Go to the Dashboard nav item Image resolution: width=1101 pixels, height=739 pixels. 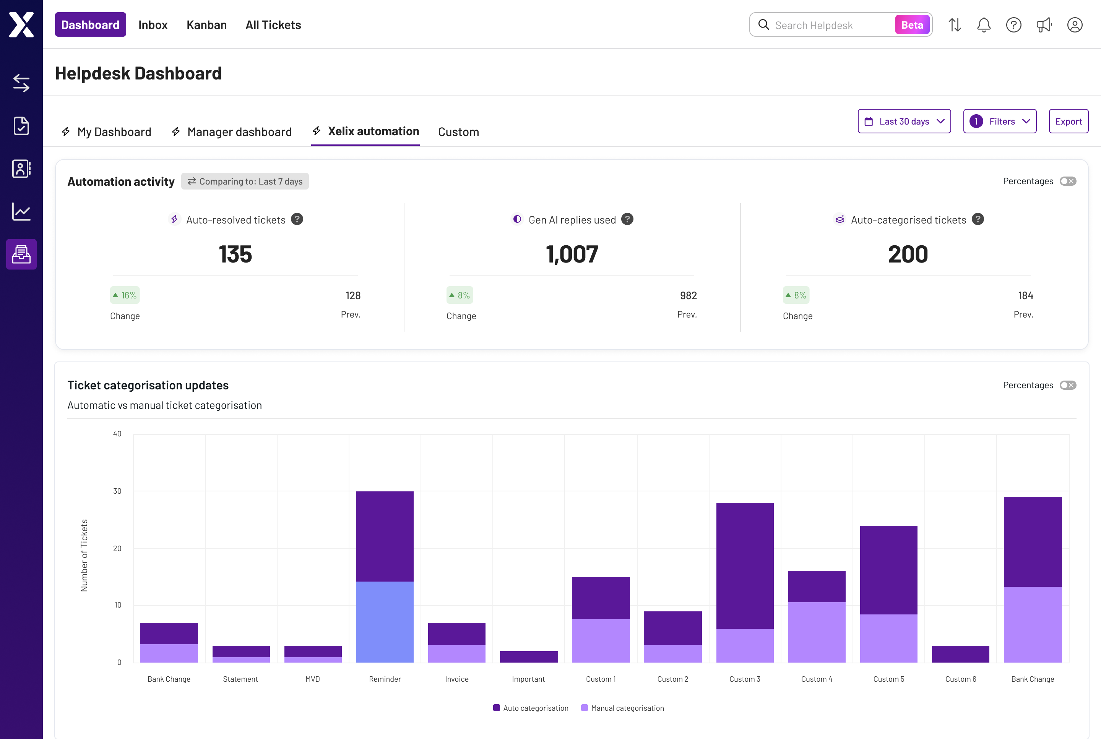(x=91, y=24)
